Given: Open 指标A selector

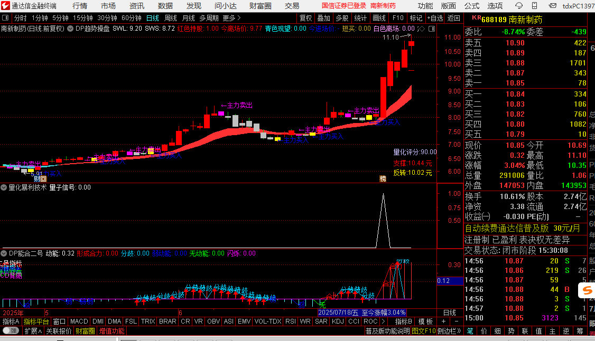Looking at the screenshot, I should 11,321.
